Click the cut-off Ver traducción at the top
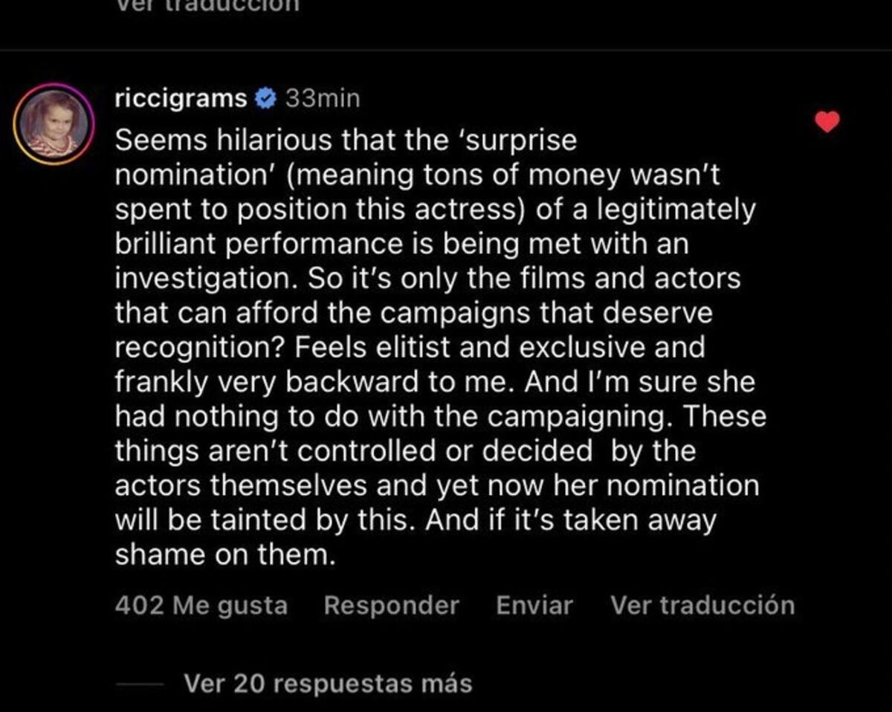 click(207, 4)
